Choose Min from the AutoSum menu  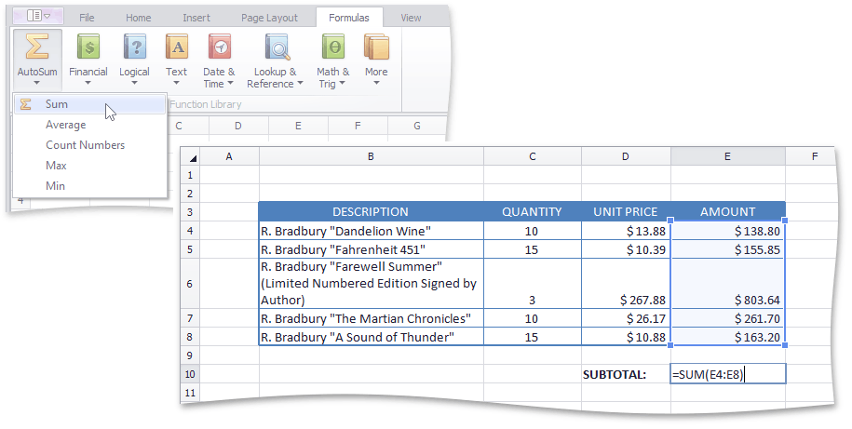(89, 186)
